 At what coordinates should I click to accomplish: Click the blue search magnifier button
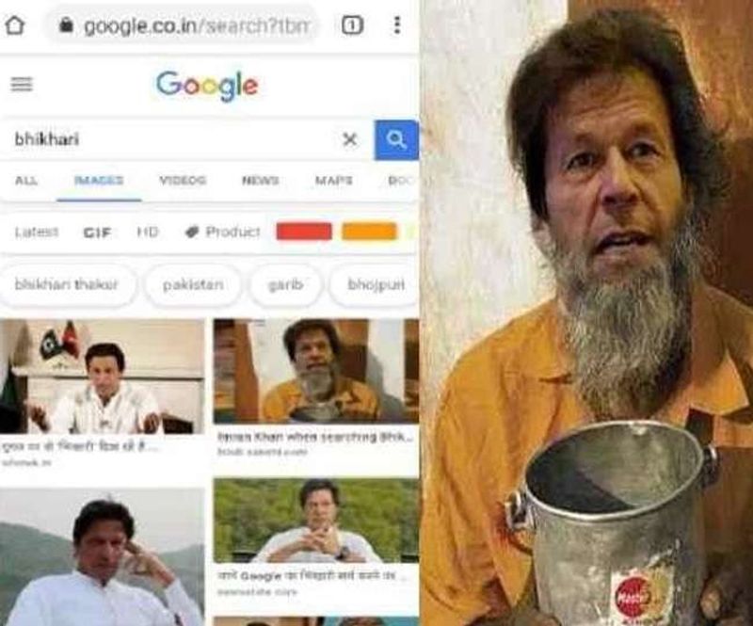coord(396,140)
